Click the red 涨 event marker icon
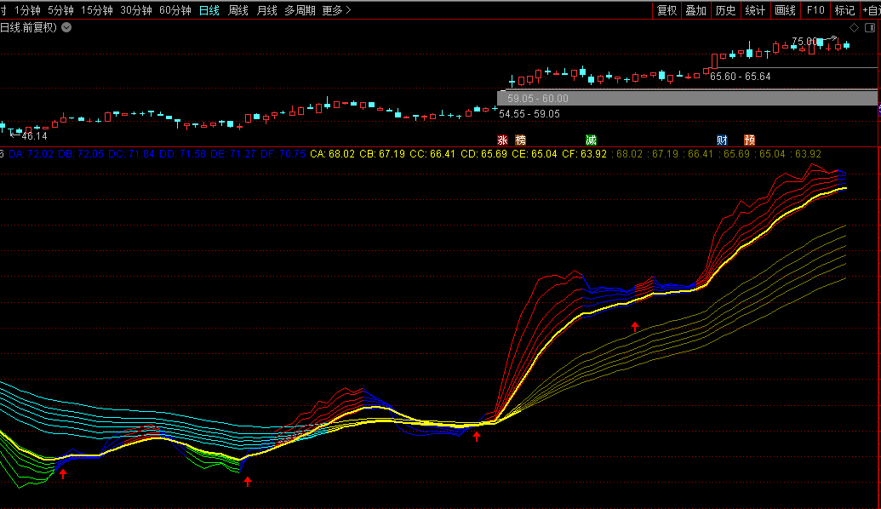The width and height of the screenshot is (881, 509). 502,140
